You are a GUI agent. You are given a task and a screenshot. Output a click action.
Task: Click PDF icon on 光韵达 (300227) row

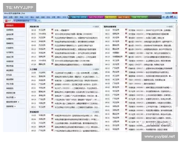pyautogui.click(x=126, y=64)
